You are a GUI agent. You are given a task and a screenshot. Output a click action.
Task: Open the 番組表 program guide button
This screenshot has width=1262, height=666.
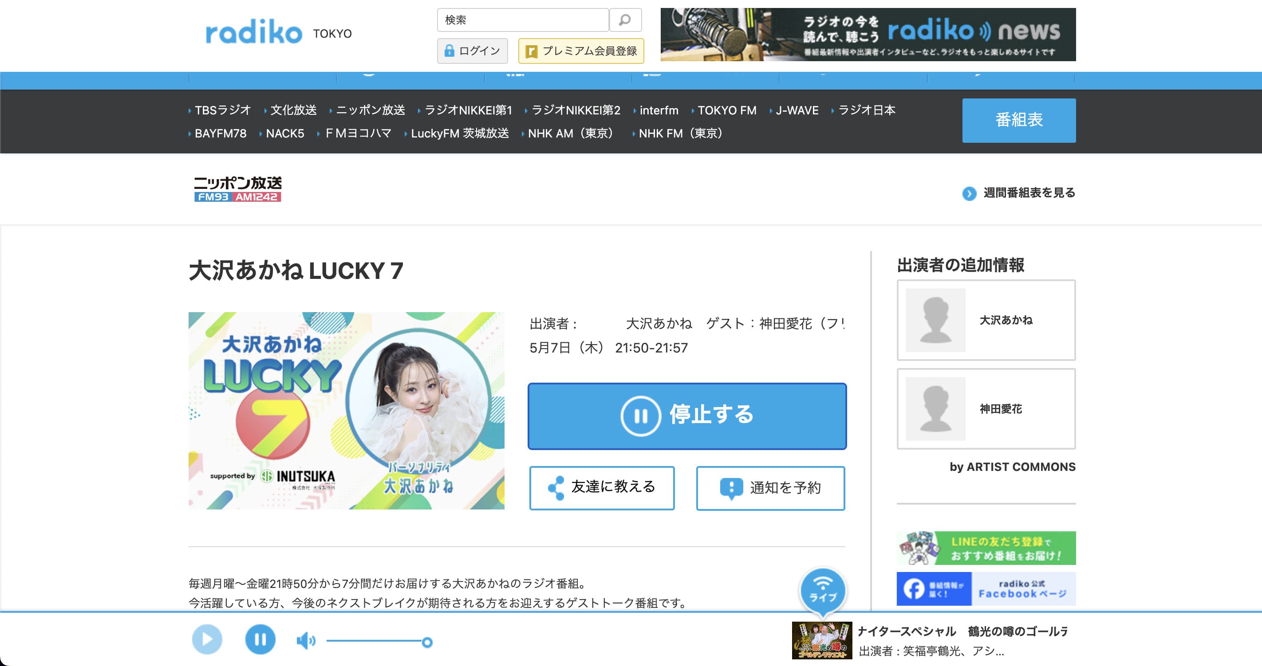pos(1019,121)
